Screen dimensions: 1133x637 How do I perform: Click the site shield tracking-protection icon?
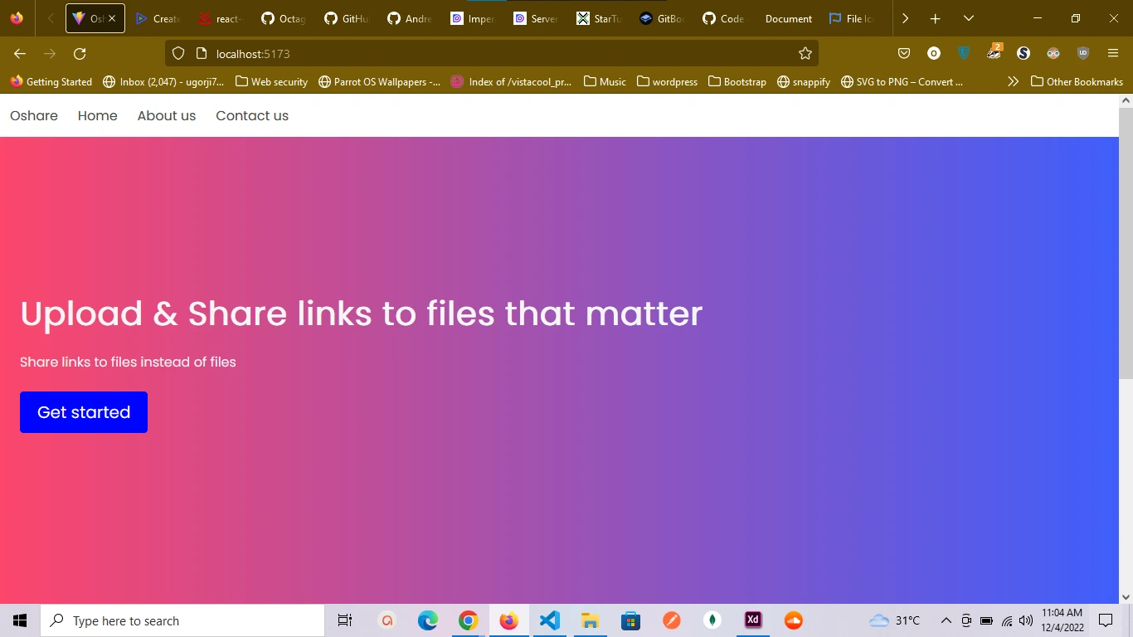[x=177, y=54]
